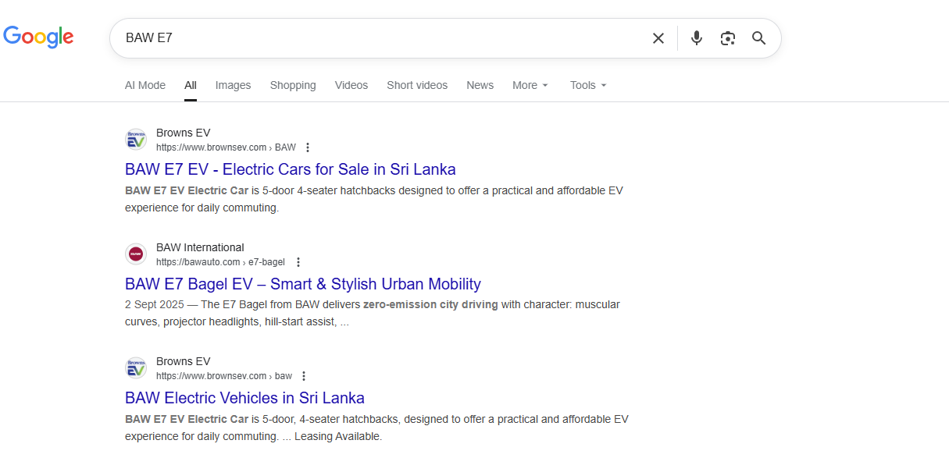949x465 pixels.
Task: Switch to AI Mode tab
Action: point(145,85)
